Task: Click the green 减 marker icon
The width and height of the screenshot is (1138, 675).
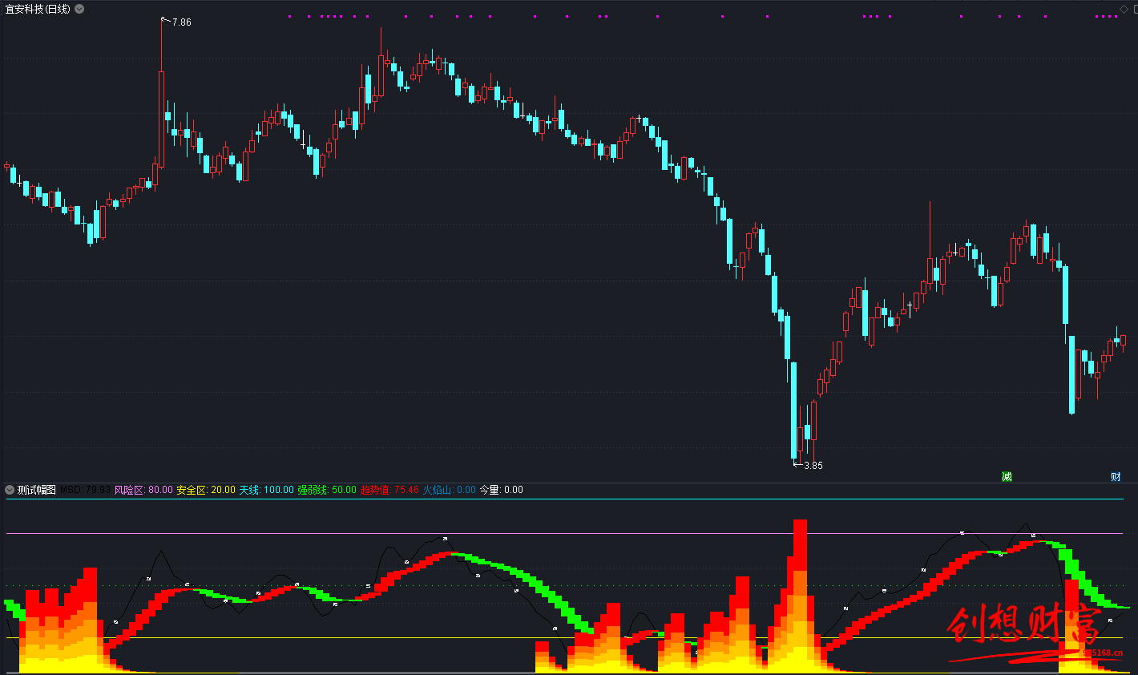Action: click(x=1007, y=477)
